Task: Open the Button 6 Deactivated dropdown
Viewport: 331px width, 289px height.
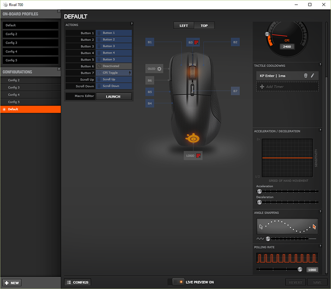Action: tap(114, 66)
